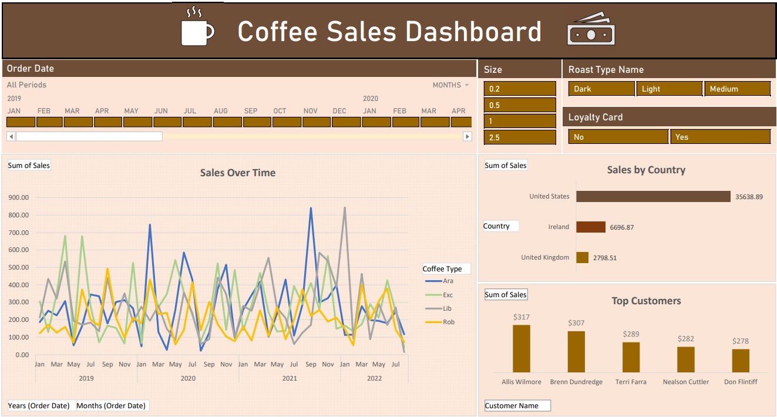777x417 pixels.
Task: Open the Country field filter button
Action: [500, 226]
